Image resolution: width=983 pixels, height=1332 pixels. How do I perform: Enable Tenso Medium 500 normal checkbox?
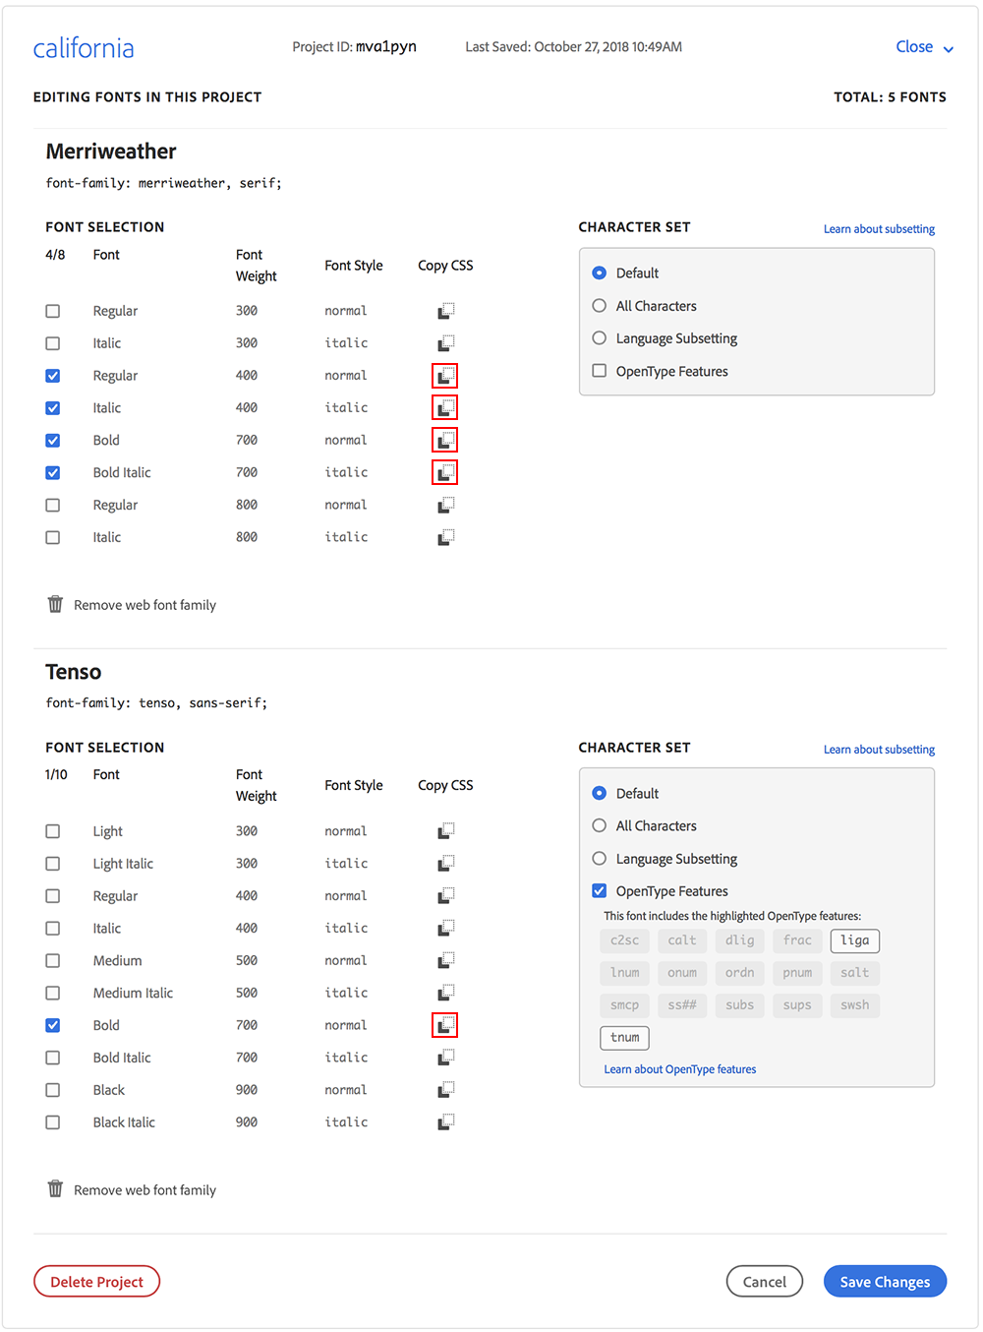[x=53, y=961]
